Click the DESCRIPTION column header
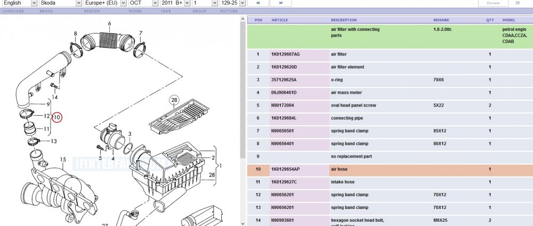This screenshot has height=226, width=533. click(x=344, y=20)
